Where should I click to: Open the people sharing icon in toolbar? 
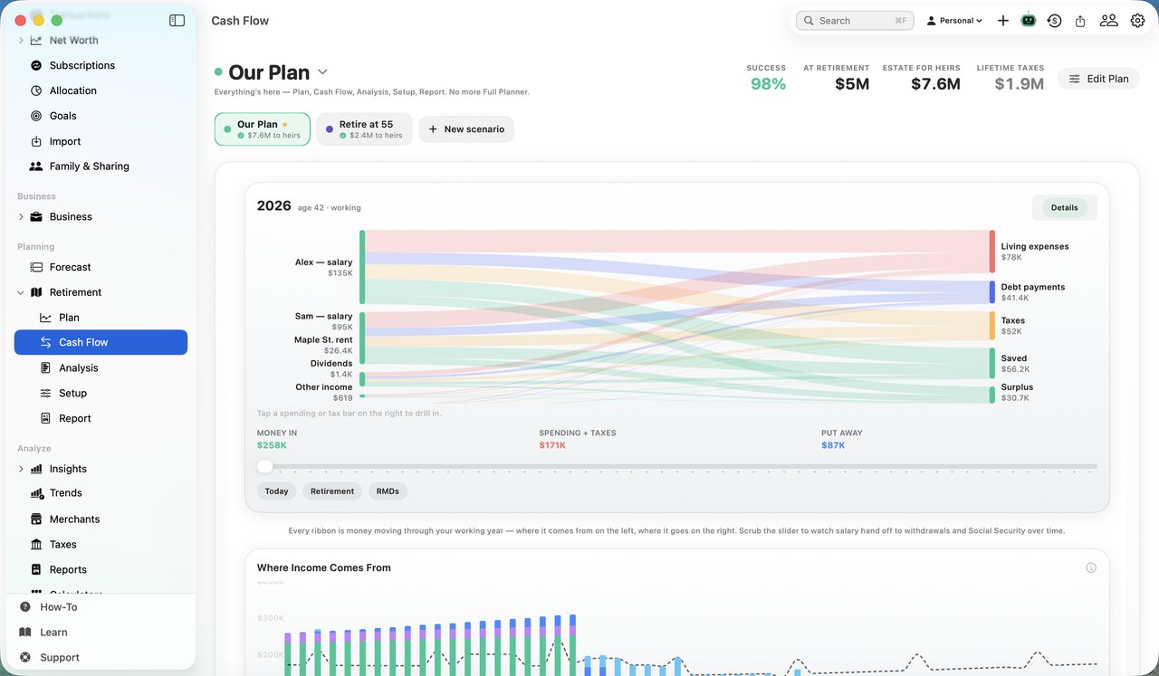click(1108, 20)
